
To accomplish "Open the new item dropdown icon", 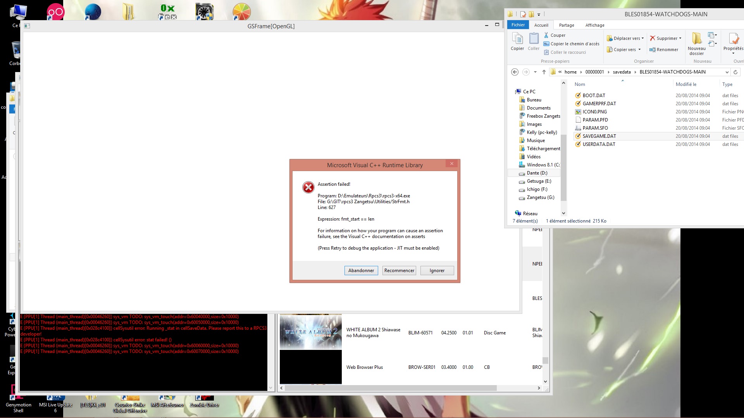I will (712, 35).
